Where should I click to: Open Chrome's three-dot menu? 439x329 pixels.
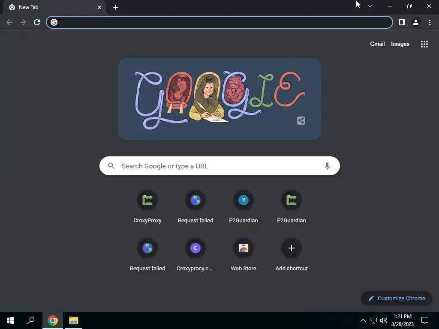430,22
